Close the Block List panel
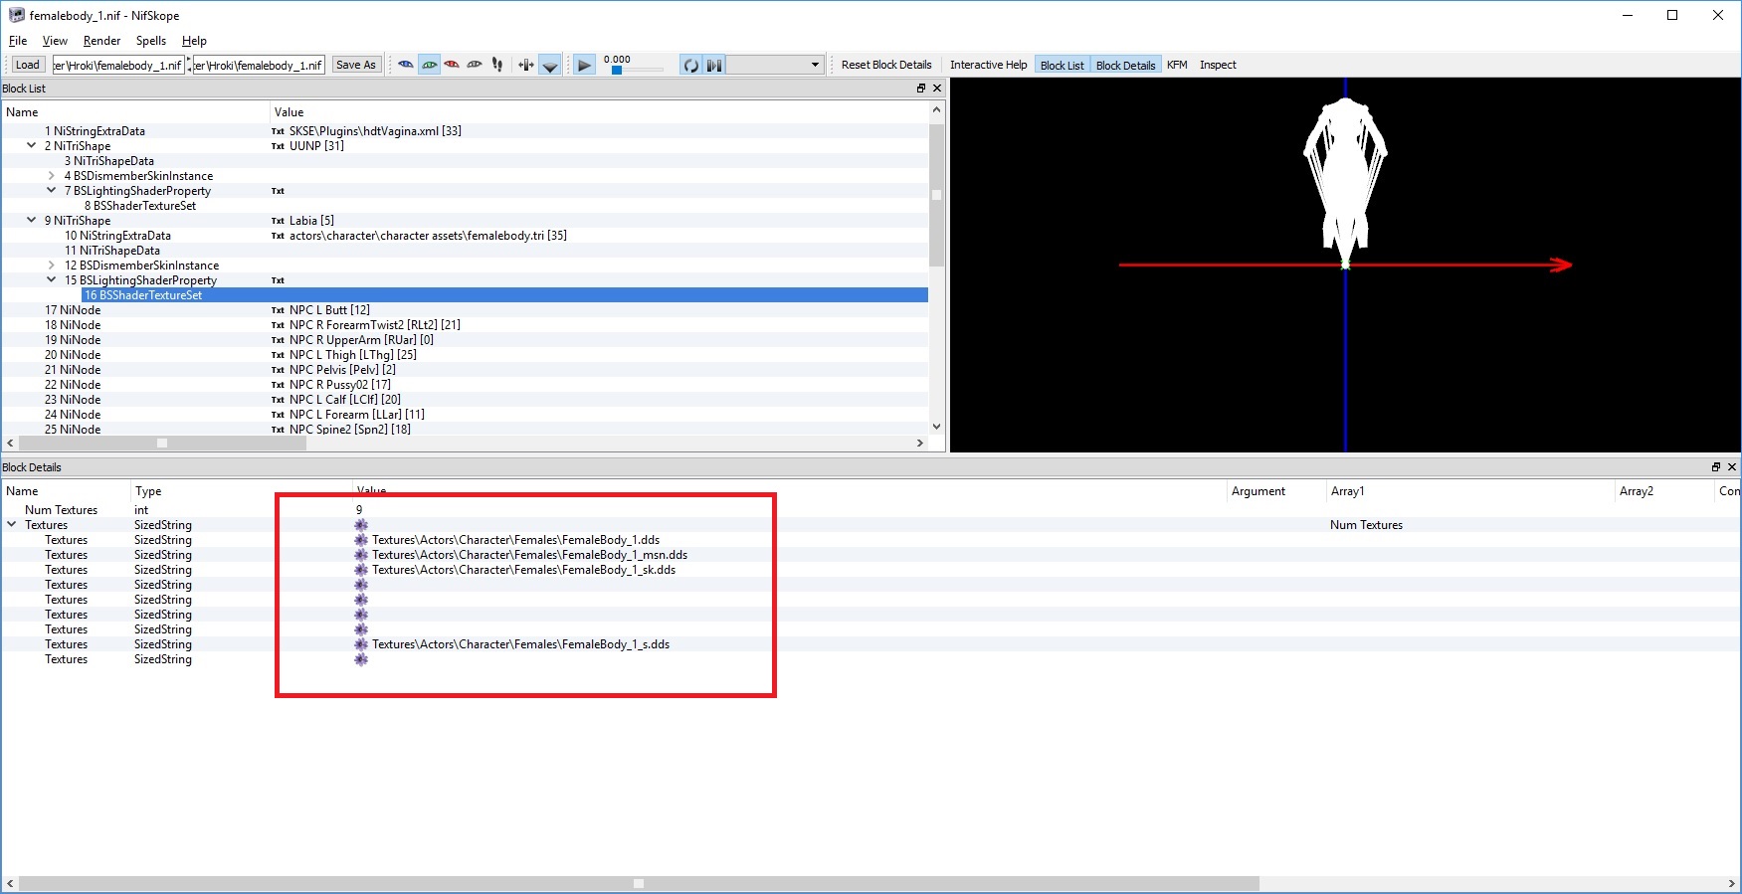The image size is (1742, 894). click(936, 89)
